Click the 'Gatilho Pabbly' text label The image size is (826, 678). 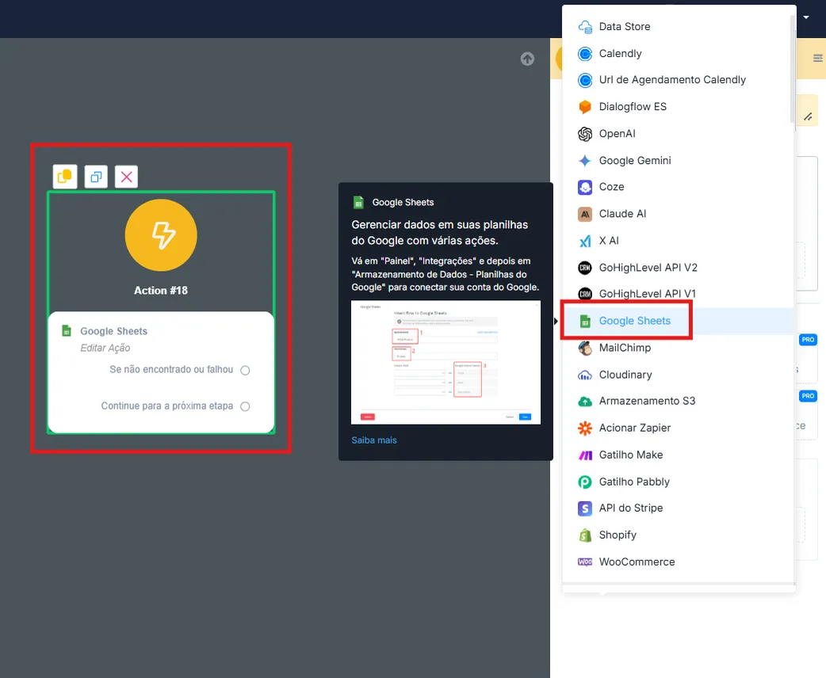tap(634, 482)
